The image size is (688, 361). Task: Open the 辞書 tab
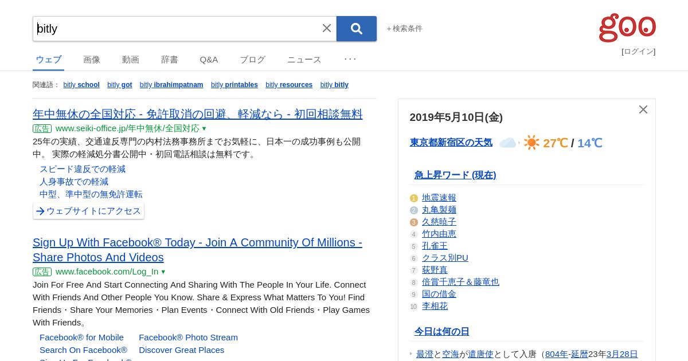pos(170,60)
